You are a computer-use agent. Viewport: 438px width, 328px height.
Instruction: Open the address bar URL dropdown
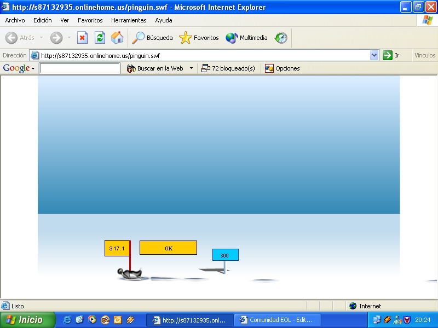(374, 55)
